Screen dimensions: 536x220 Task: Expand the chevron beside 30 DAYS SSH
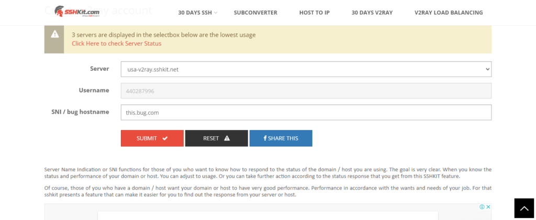(216, 13)
